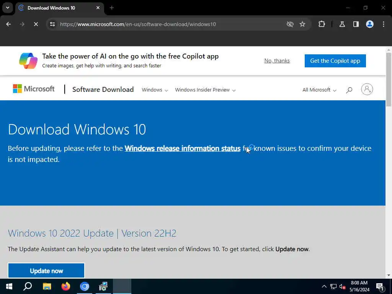Open Chrome Labs flask icon
Viewport: 392px width, 294px height.
tap(342, 24)
